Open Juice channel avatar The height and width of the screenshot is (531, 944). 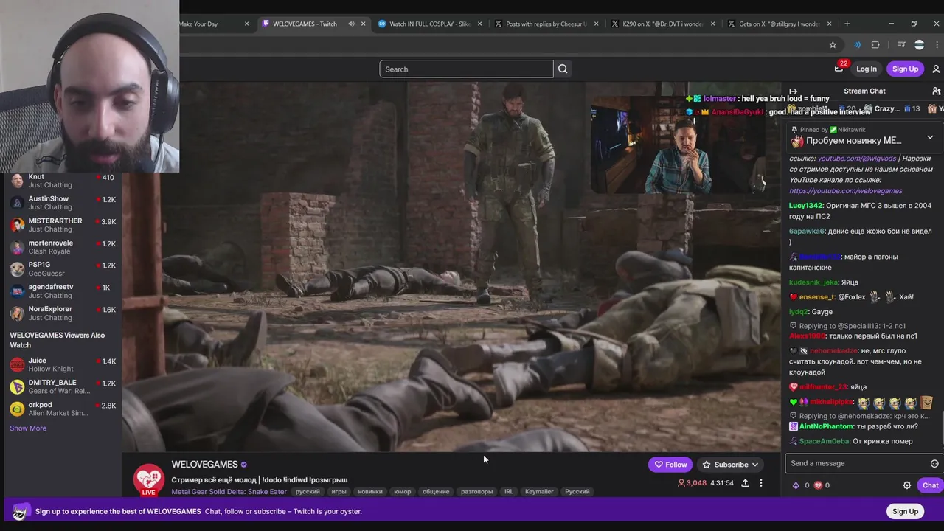pyautogui.click(x=17, y=364)
